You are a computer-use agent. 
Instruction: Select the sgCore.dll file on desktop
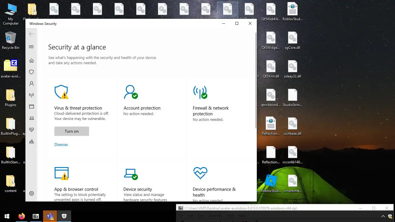(293, 40)
